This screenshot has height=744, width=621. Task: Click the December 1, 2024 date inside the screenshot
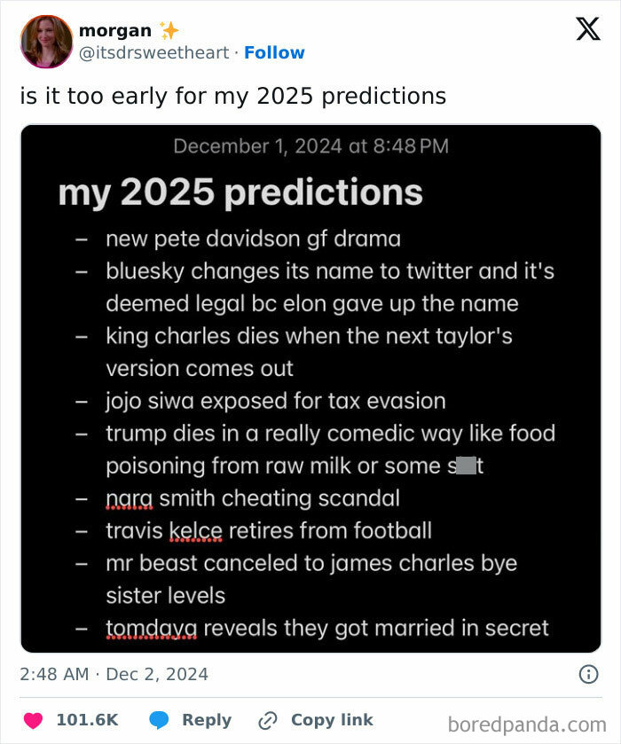(310, 145)
